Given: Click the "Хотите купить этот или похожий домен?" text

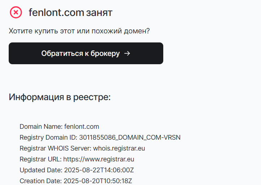Looking at the screenshot, I should pyautogui.click(x=79, y=31).
